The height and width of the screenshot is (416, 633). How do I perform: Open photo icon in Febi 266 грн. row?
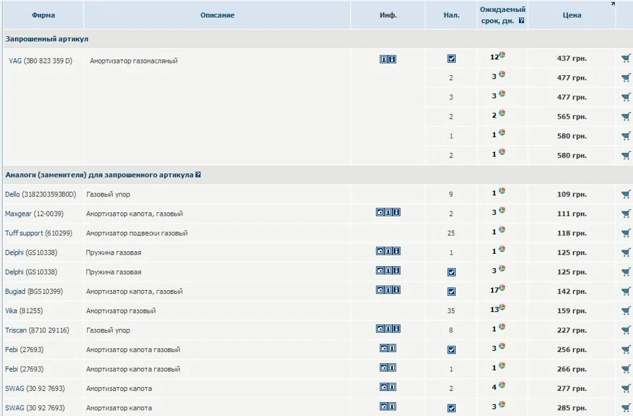click(384, 368)
